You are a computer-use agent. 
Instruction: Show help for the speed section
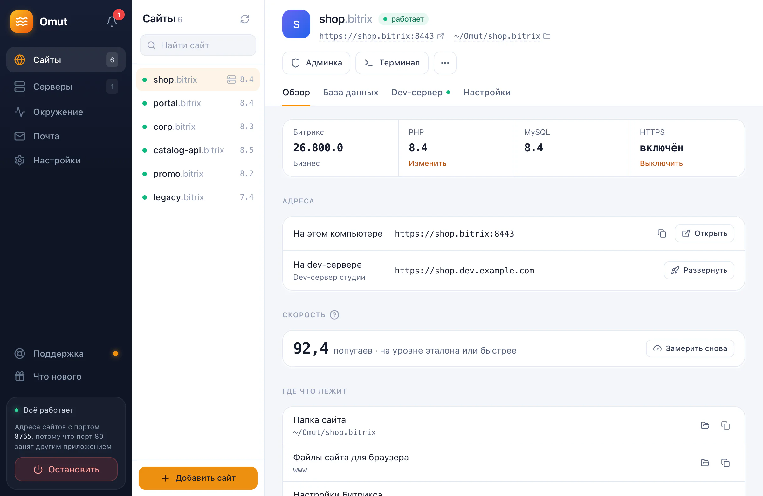point(334,314)
